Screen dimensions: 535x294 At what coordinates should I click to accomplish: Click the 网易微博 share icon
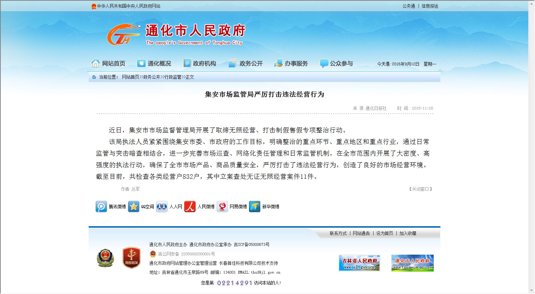click(x=222, y=207)
